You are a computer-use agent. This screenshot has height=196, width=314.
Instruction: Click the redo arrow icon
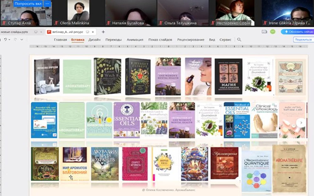15,40
